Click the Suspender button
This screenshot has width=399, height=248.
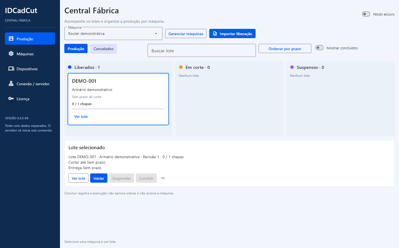coord(122,178)
